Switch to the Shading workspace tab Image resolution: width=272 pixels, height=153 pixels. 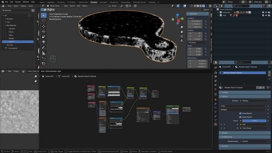94,2
